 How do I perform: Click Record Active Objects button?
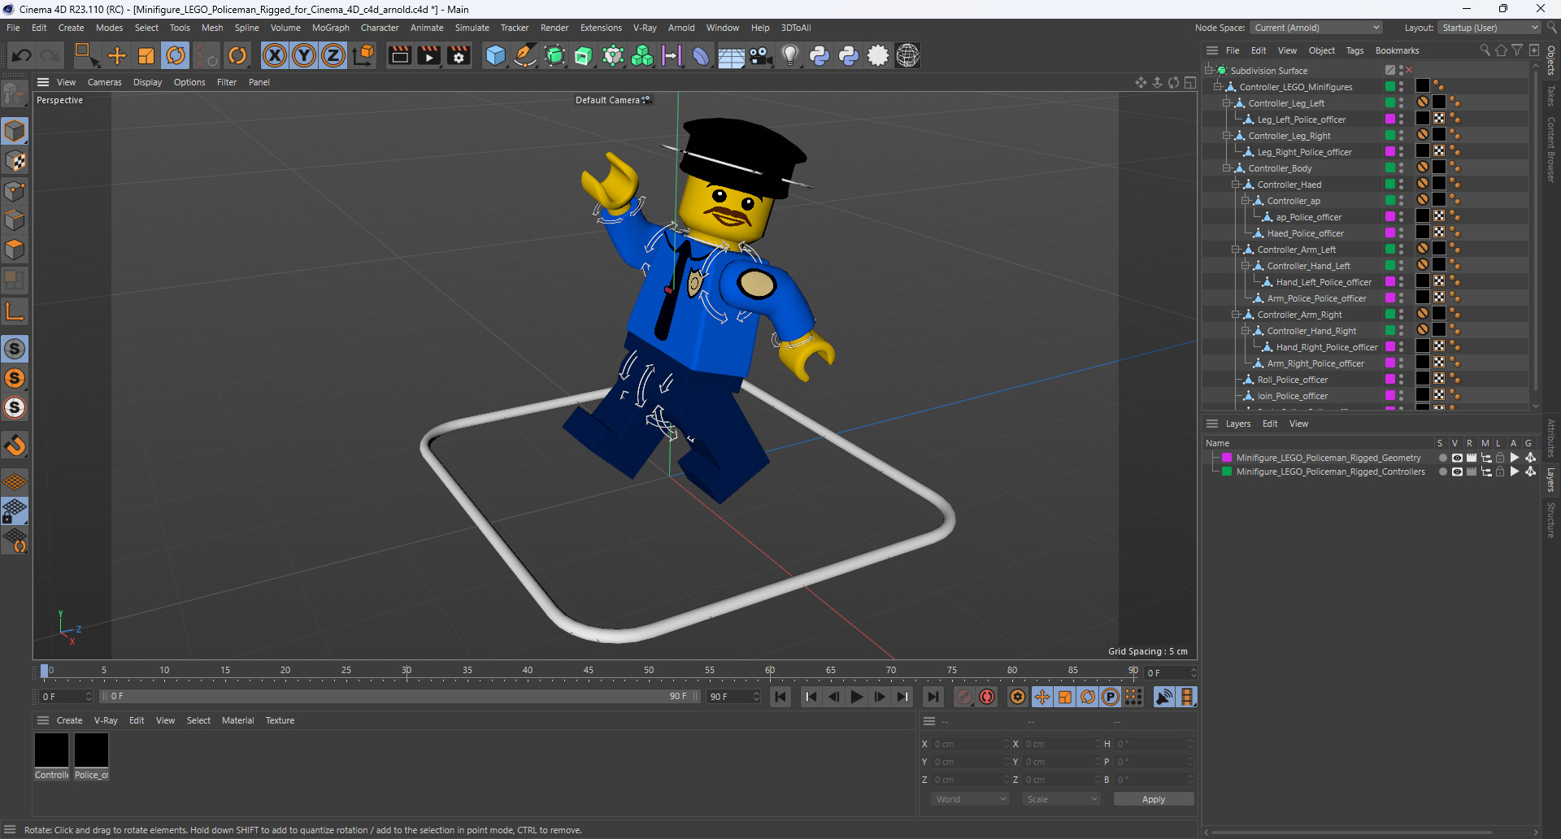point(964,697)
